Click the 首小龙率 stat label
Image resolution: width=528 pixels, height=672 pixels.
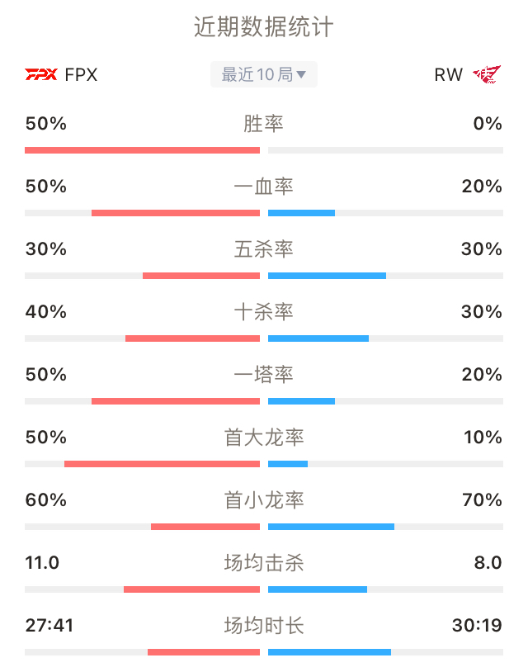pos(264,500)
